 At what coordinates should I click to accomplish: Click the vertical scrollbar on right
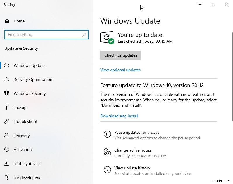point(232,77)
